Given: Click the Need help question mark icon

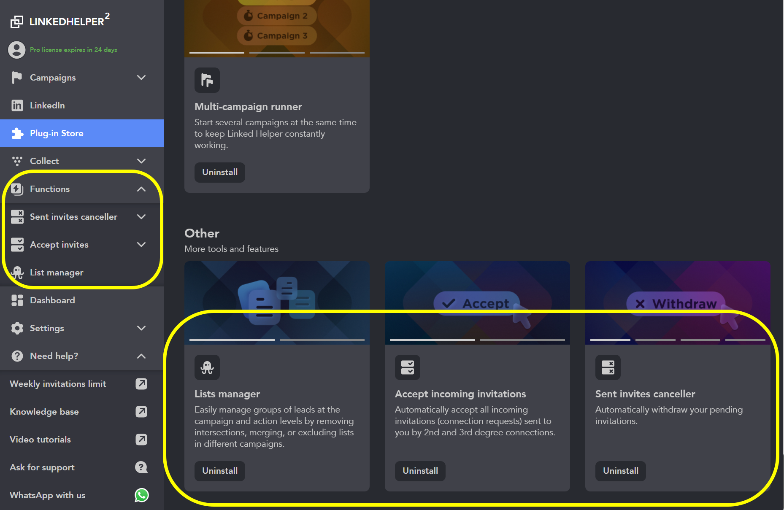Looking at the screenshot, I should [x=17, y=356].
